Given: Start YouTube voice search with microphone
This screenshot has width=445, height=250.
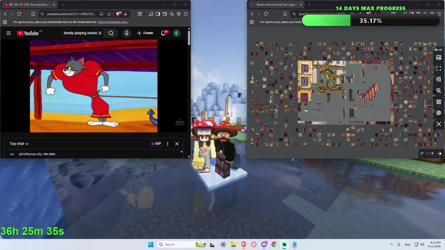Looking at the screenshot, I should [127, 33].
